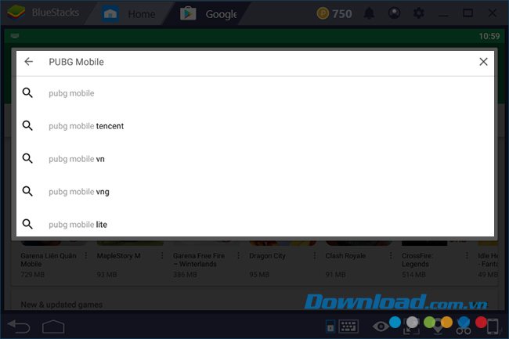Screen dimensions: 509x339
Task: Open the CrossFire: Legends game card
Action: (x=435, y=259)
